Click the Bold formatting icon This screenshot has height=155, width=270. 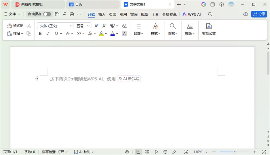point(40,34)
